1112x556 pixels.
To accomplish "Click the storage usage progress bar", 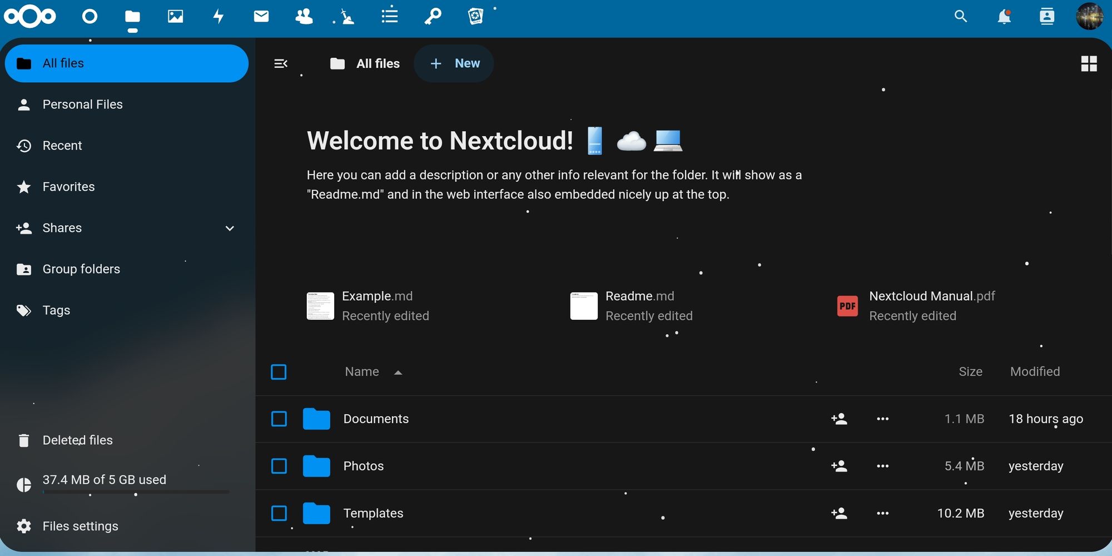I will (x=136, y=492).
